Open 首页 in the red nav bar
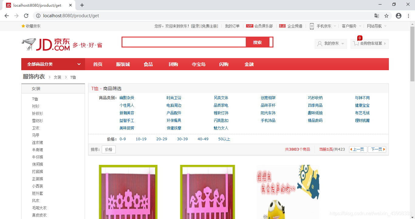The image size is (415, 219). click(98, 64)
